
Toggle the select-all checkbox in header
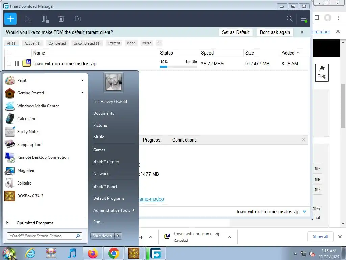[9, 53]
